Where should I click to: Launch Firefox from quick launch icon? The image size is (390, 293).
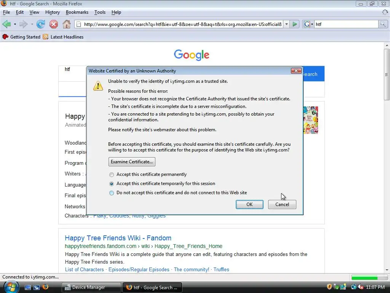45,287
